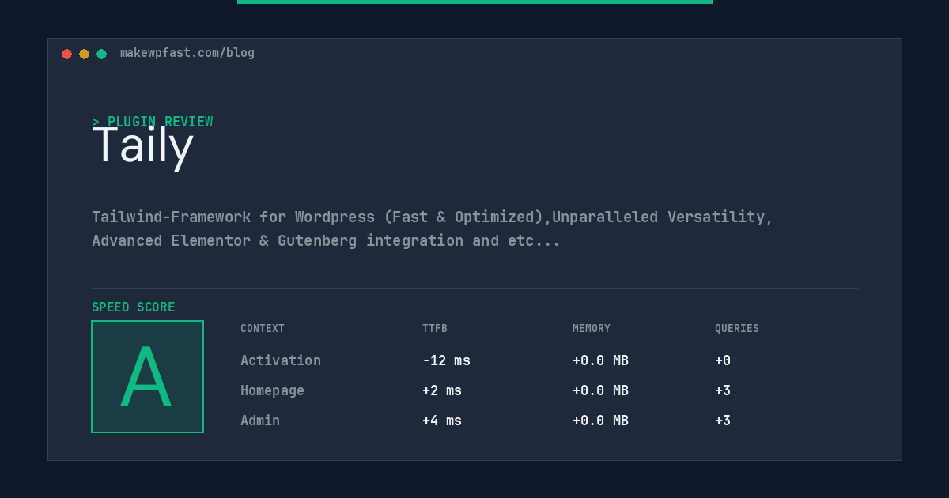Click the '-12 ms' TTFB value
Screen dimensions: 949x498
click(x=446, y=360)
